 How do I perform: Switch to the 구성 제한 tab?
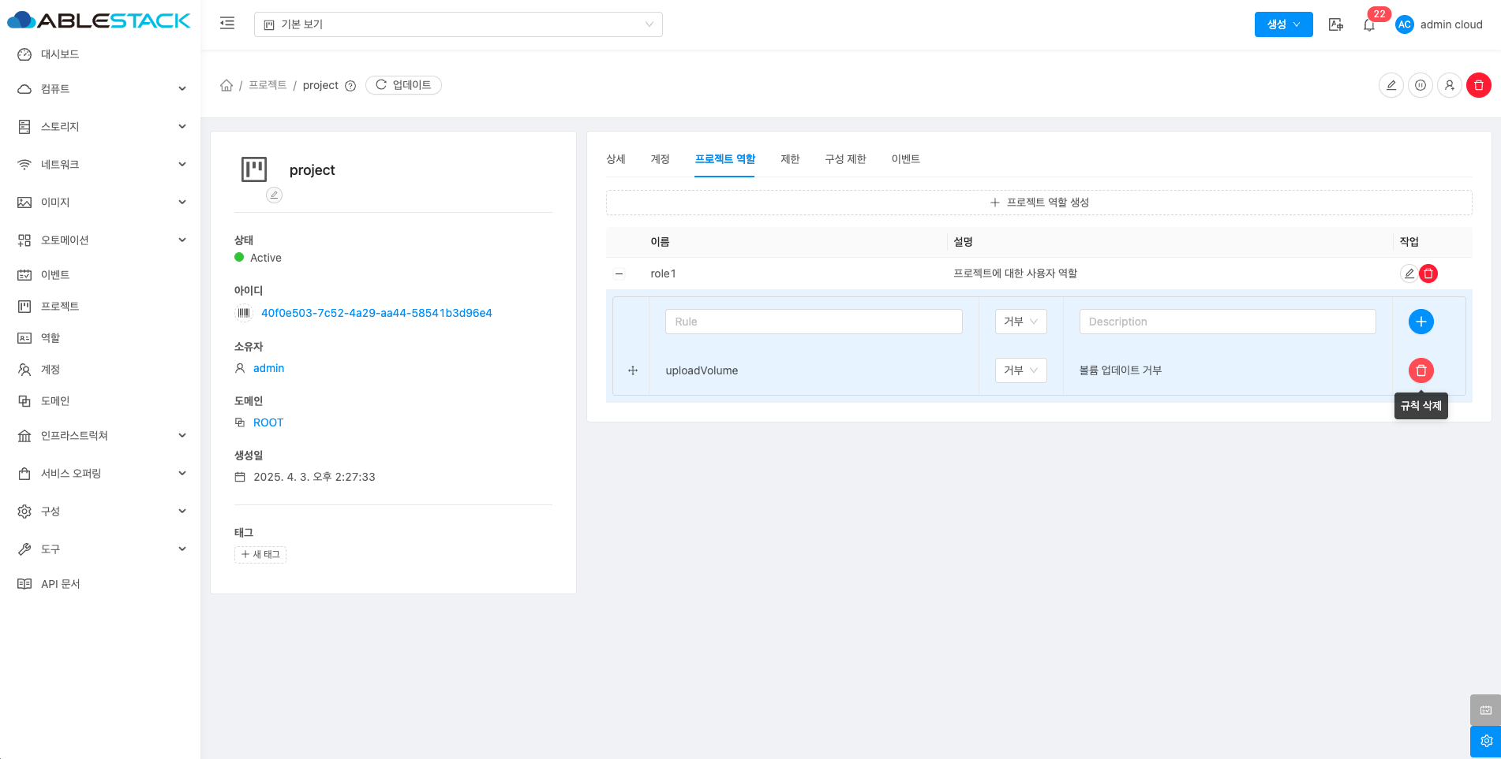tap(845, 159)
